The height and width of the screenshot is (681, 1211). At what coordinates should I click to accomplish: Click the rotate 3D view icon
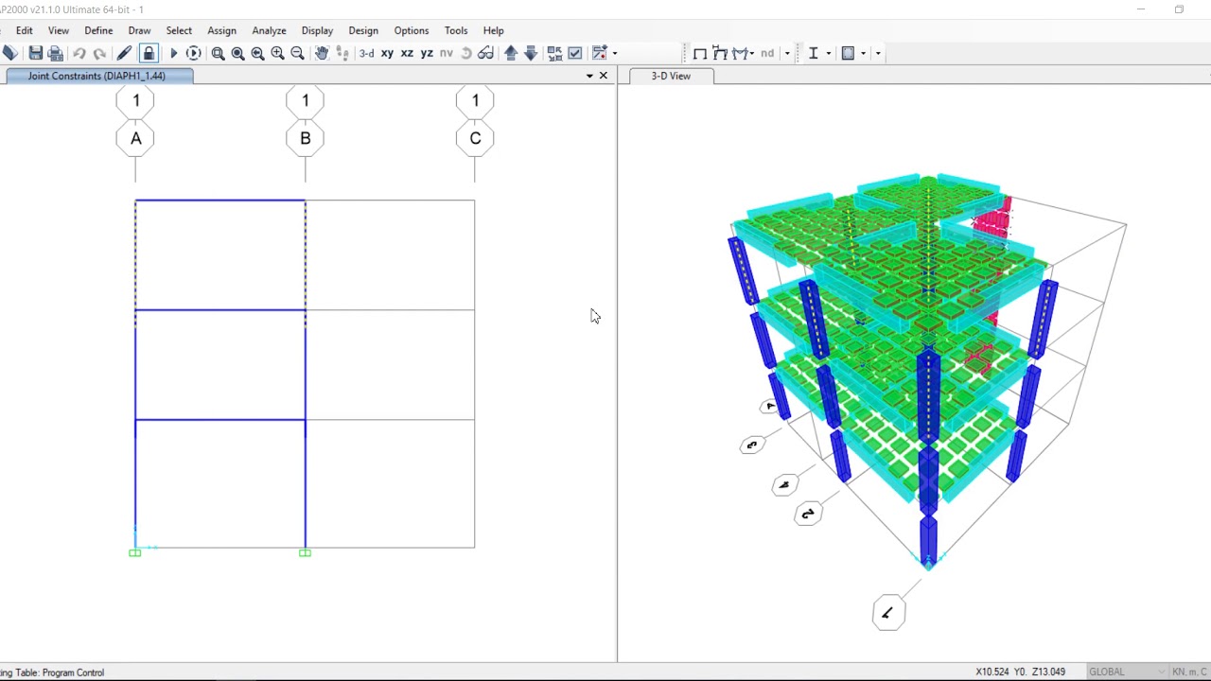pos(466,53)
